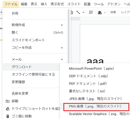Open the 挿入 menu
This screenshot has width=130, height=119.
pos(44,4)
